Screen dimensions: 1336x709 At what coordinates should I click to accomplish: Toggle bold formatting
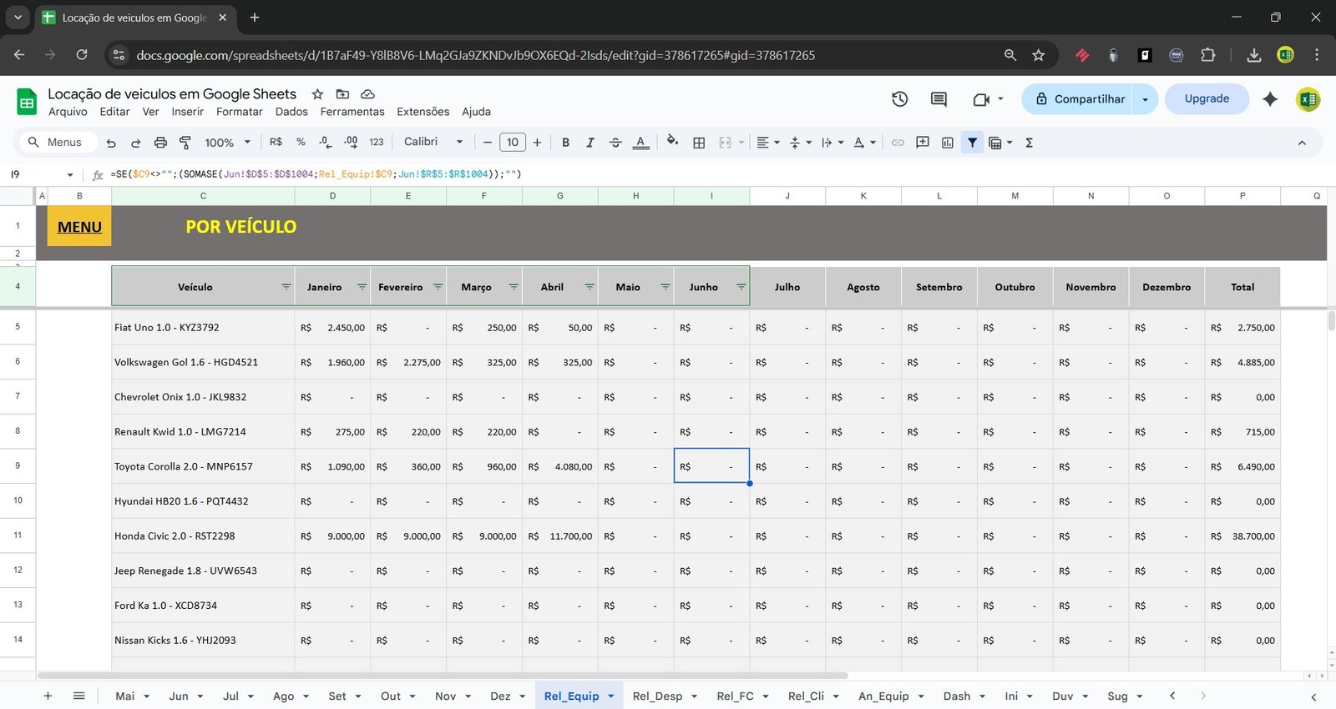click(565, 143)
